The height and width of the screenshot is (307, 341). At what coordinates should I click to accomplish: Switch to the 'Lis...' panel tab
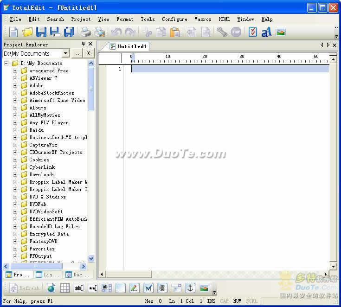pyautogui.click(x=48, y=275)
